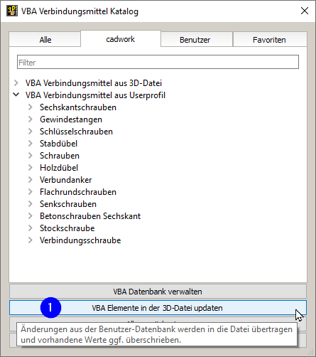Switch to the Alle tab
This screenshot has width=316, height=357.
pyautogui.click(x=45, y=39)
